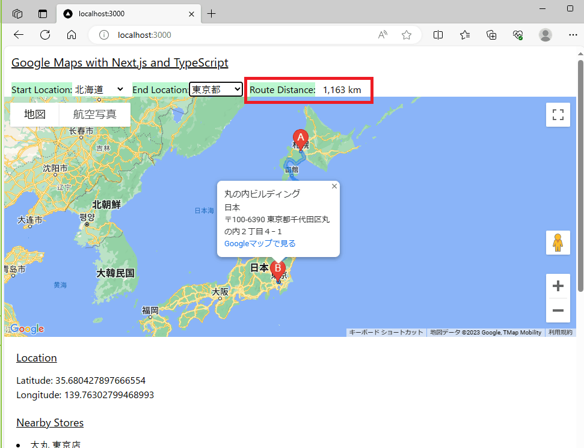Maximize the browser window
This screenshot has width=584, height=448.
click(570, 8)
